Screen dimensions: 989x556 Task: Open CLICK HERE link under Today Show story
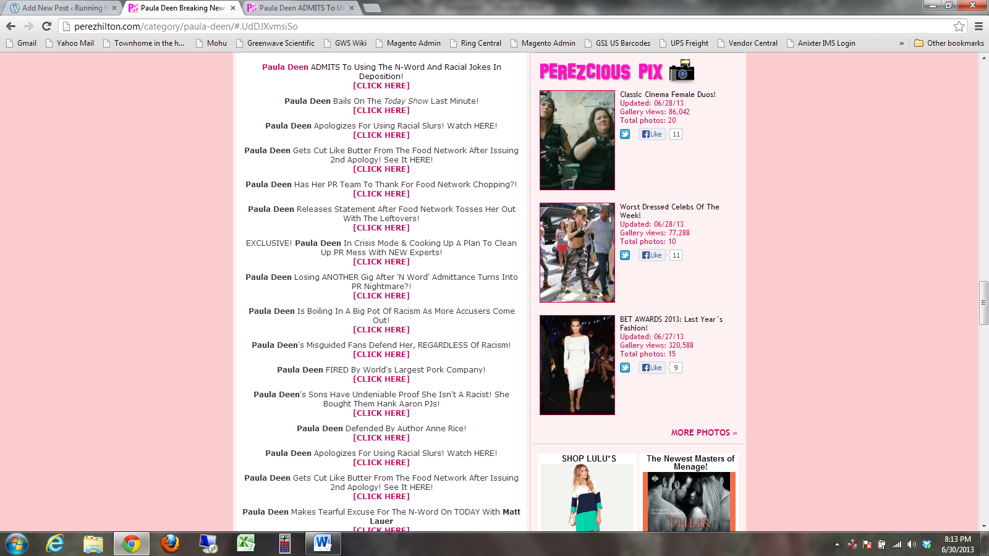point(381,111)
